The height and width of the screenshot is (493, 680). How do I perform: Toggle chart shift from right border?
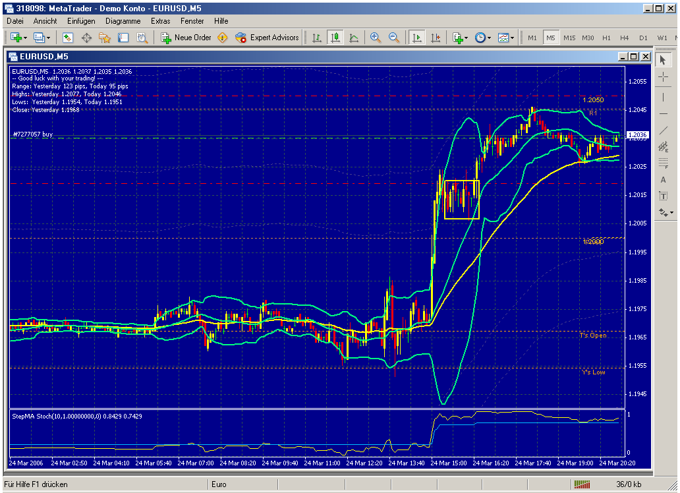[x=436, y=38]
